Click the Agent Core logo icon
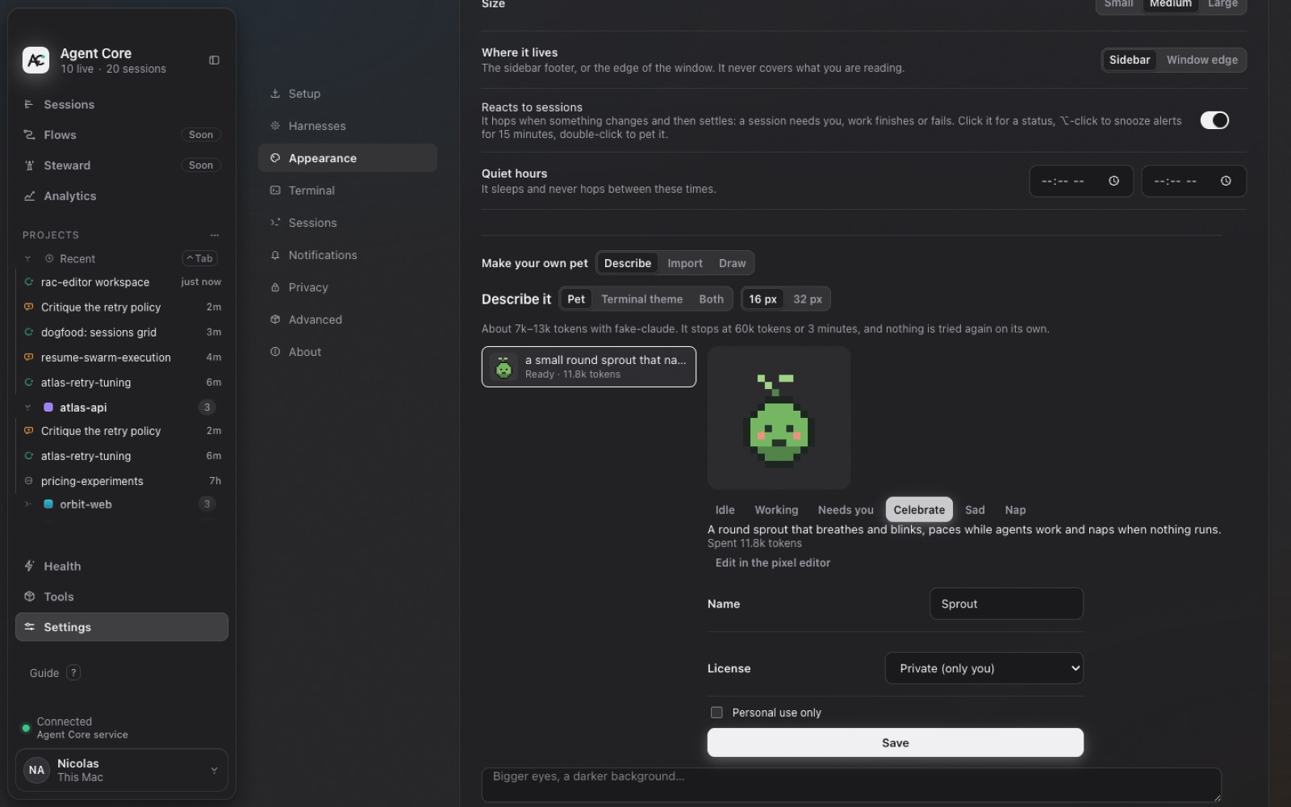 click(x=36, y=60)
